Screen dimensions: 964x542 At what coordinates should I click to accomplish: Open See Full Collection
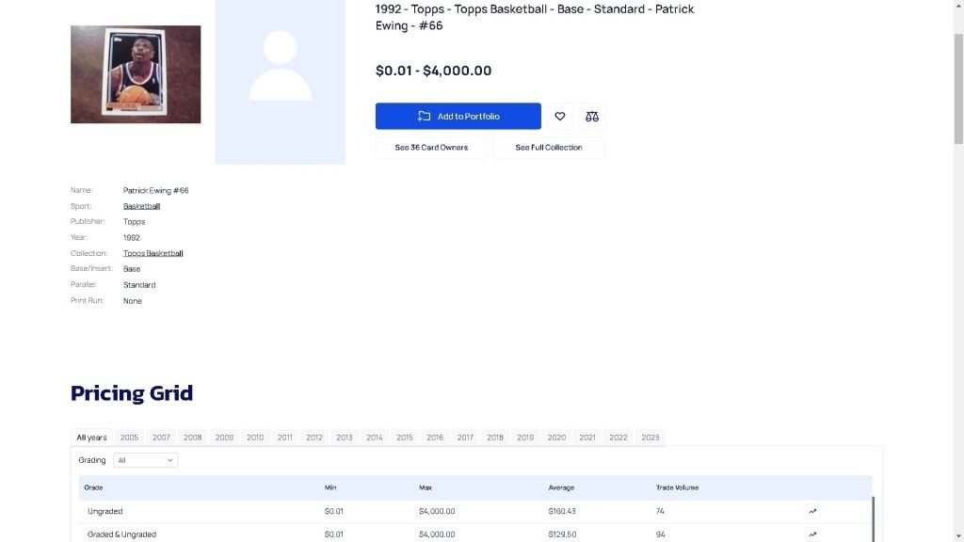tap(548, 148)
